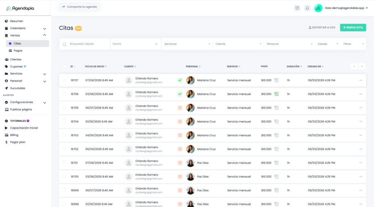Open the Servicios filter dropdown

click(187, 44)
